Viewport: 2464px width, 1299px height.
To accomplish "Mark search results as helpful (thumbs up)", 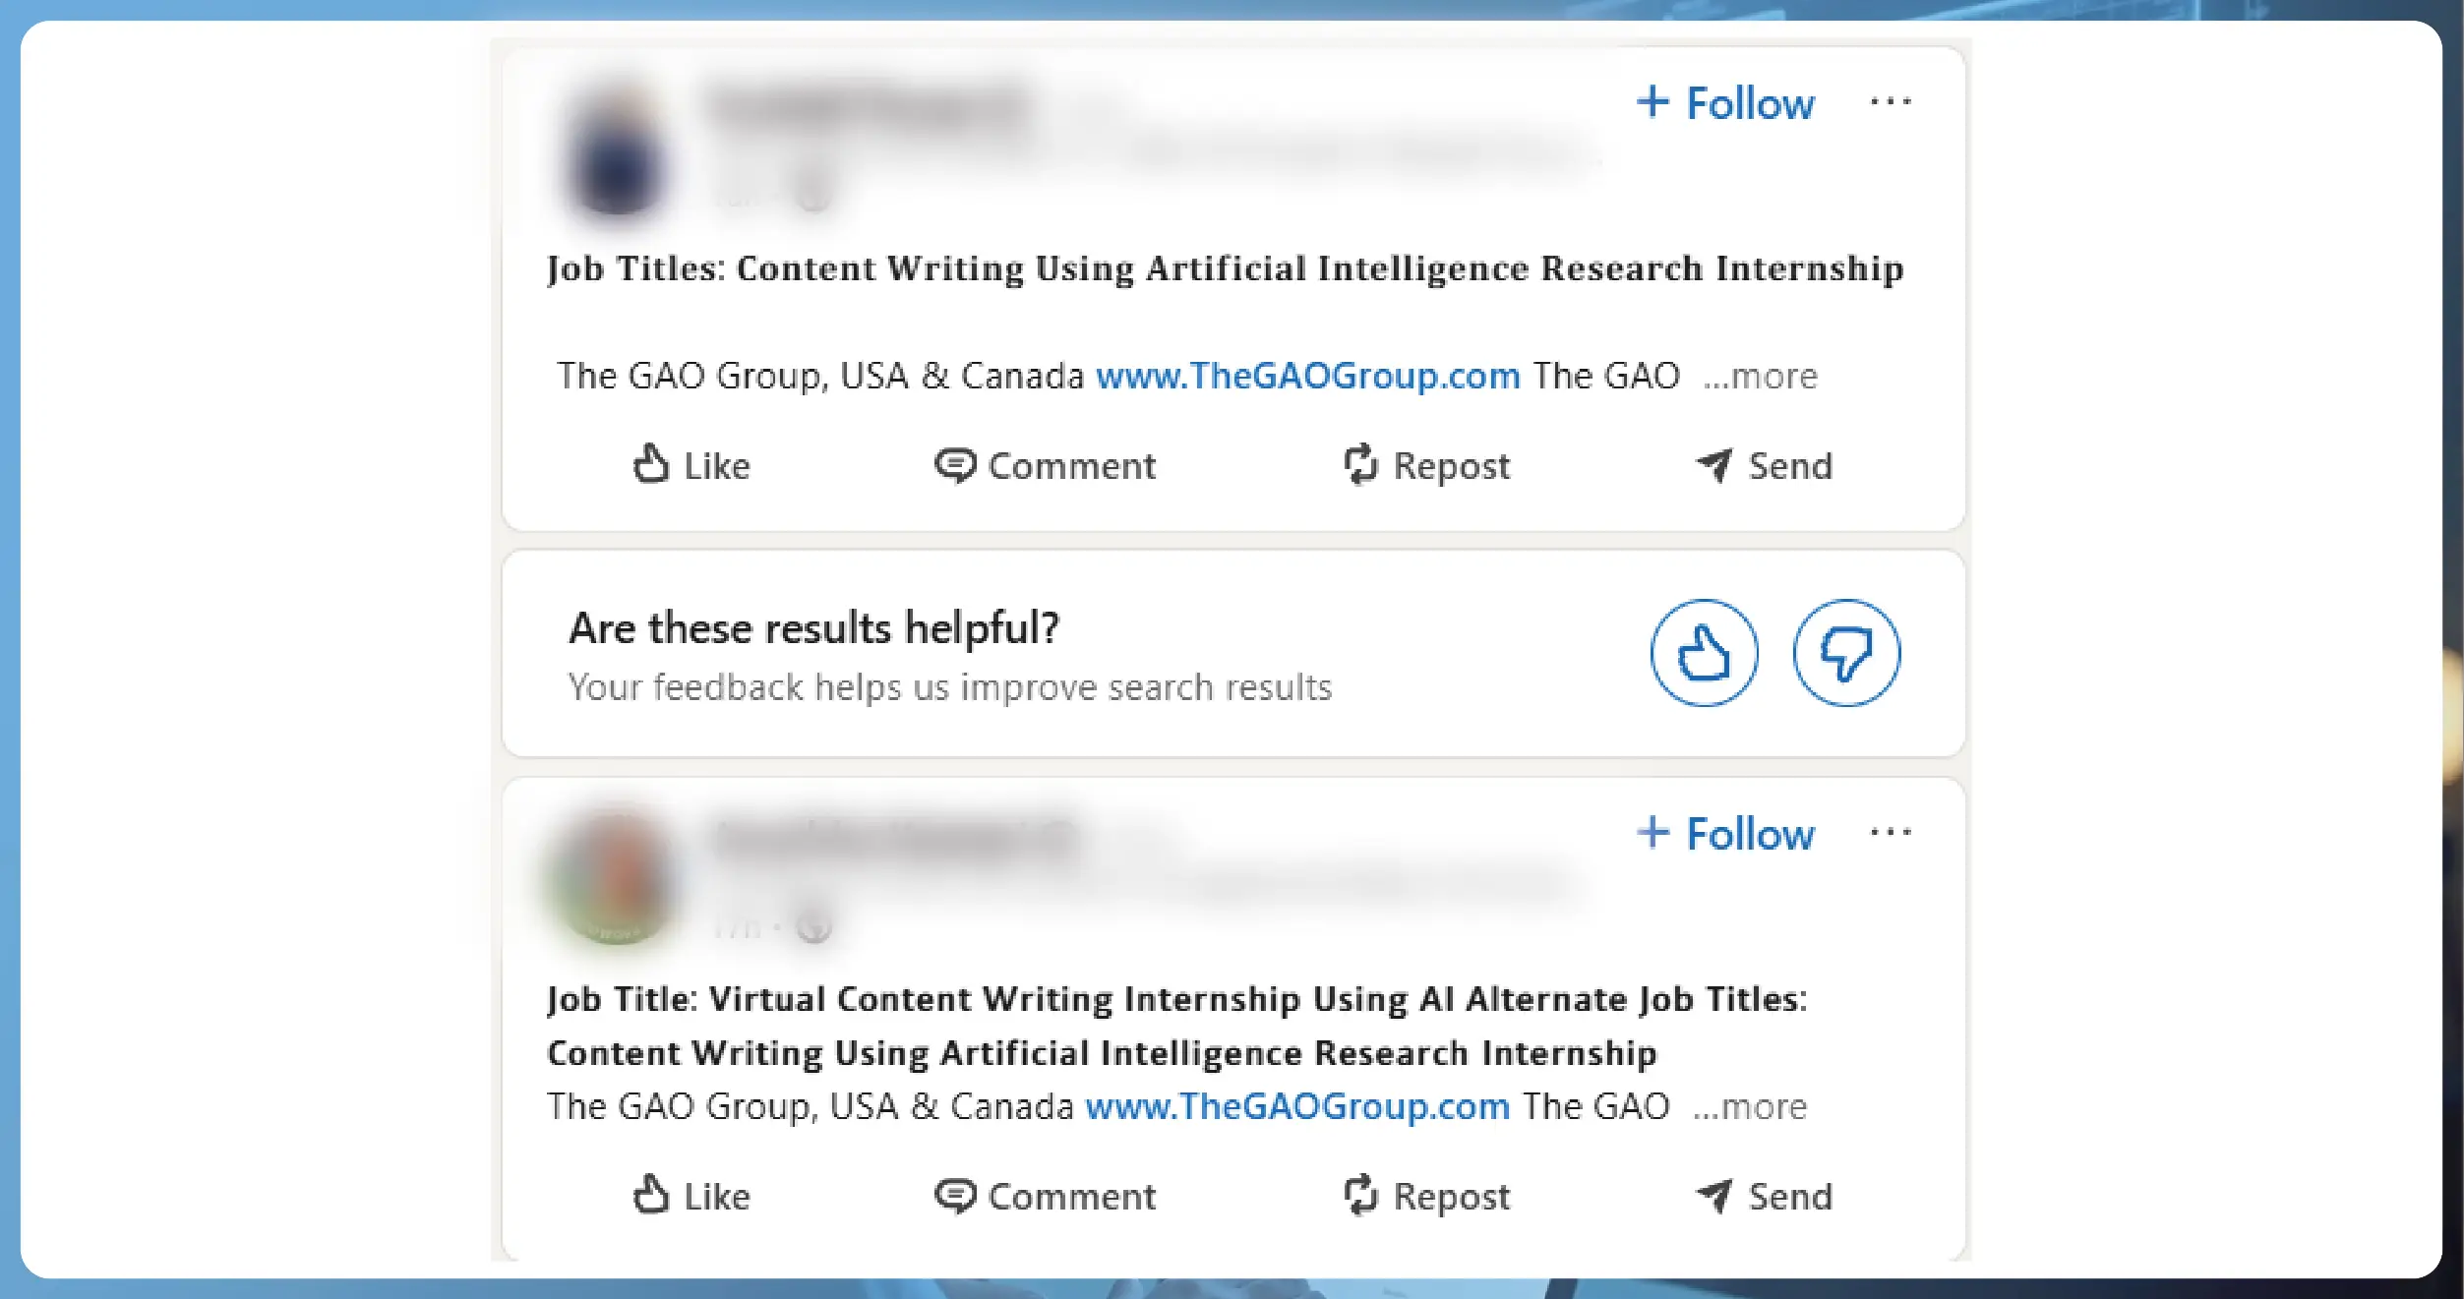I will [1704, 653].
